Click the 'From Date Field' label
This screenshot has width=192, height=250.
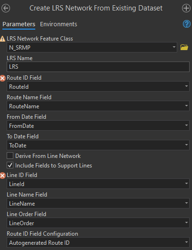click(26, 117)
